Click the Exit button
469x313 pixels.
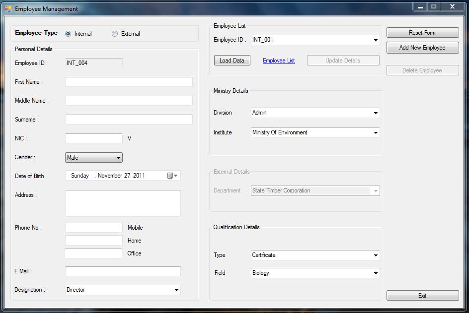click(422, 295)
